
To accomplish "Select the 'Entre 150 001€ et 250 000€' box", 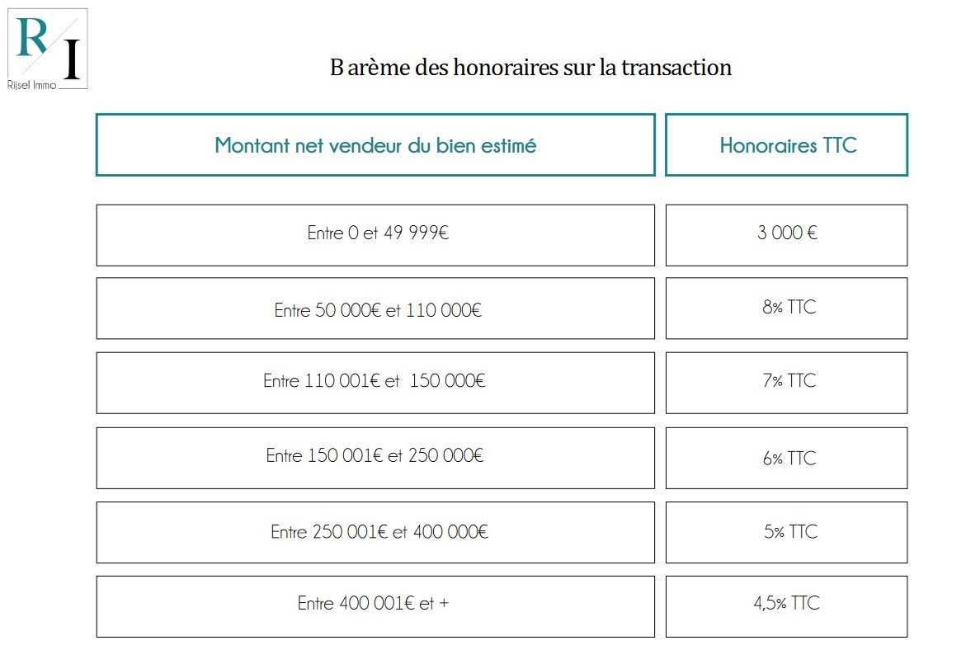I will (x=375, y=458).
